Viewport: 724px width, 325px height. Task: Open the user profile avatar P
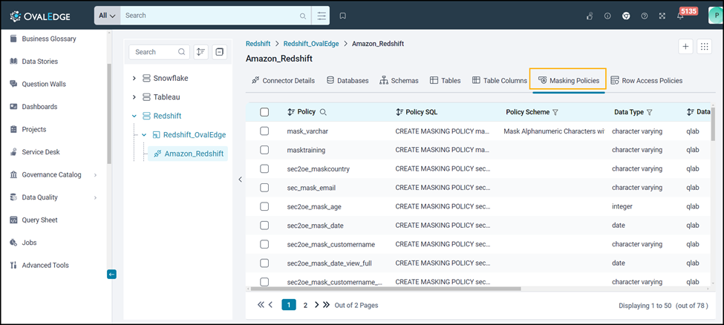point(716,16)
